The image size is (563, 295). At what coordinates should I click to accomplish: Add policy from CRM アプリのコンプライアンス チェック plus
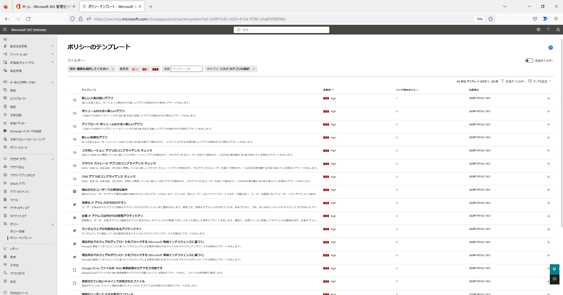(x=549, y=177)
